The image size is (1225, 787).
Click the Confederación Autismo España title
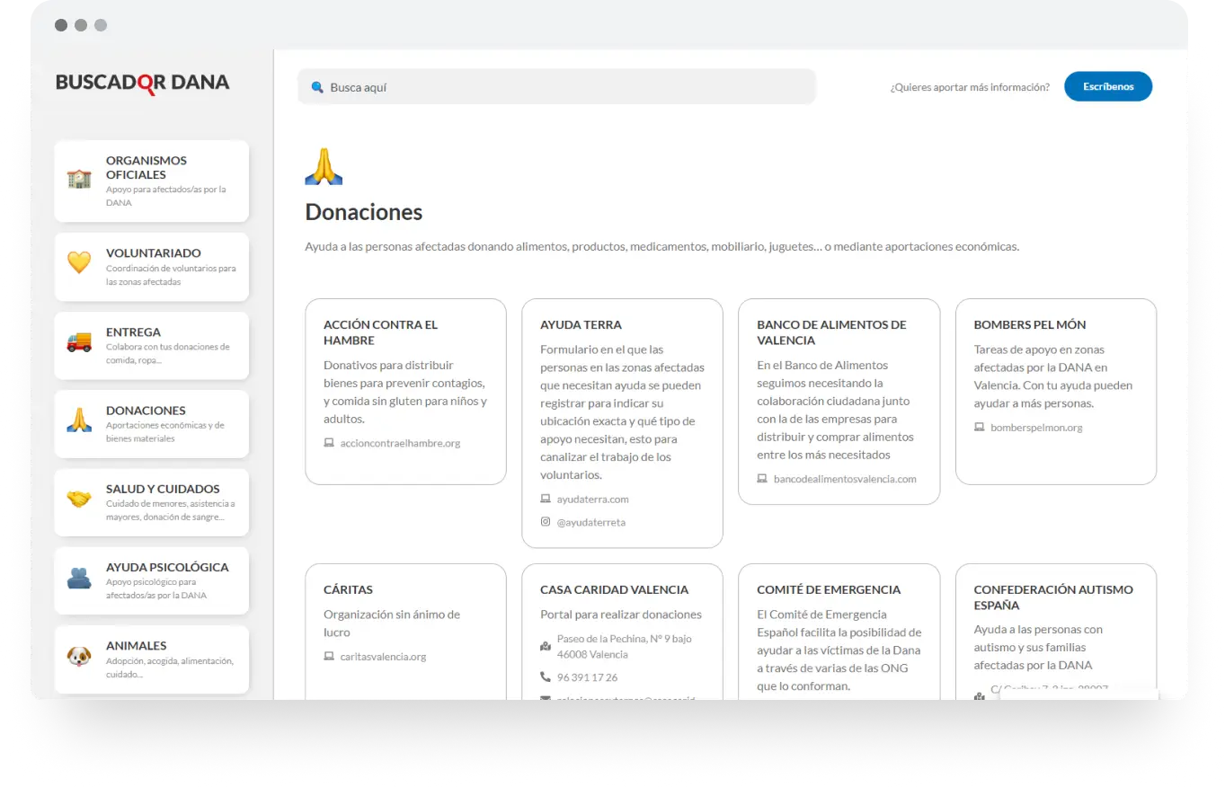[1053, 597]
